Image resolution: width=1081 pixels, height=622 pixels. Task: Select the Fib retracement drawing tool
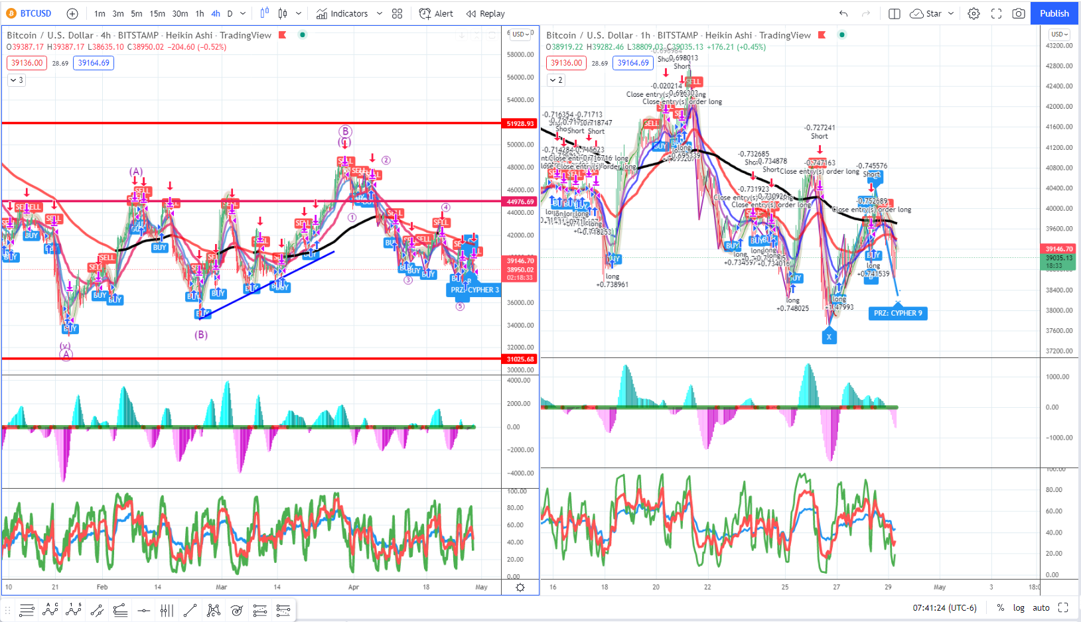coord(27,610)
